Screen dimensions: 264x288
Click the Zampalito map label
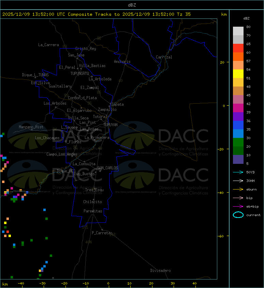pyautogui.click(x=107, y=110)
